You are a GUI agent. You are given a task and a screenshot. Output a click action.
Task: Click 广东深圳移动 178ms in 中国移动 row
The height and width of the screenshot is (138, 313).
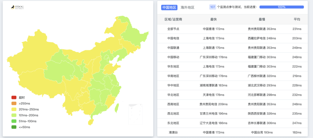pyautogui.click(x=213, y=57)
